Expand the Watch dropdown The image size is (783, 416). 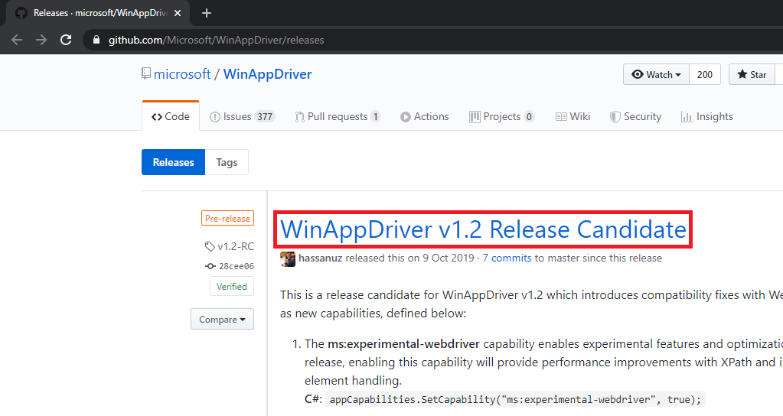tap(656, 74)
